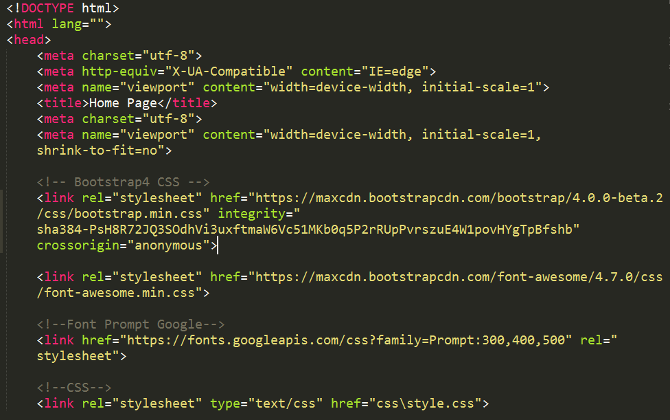The height and width of the screenshot is (420, 670).
Task: Click the opening head tag
Action: tap(29, 40)
